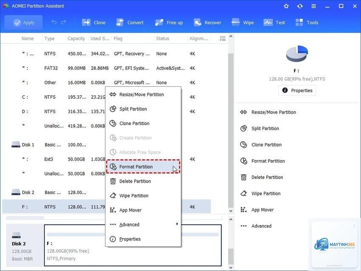
Task: Select the 419.28 Unallocated space row
Action: point(106,126)
